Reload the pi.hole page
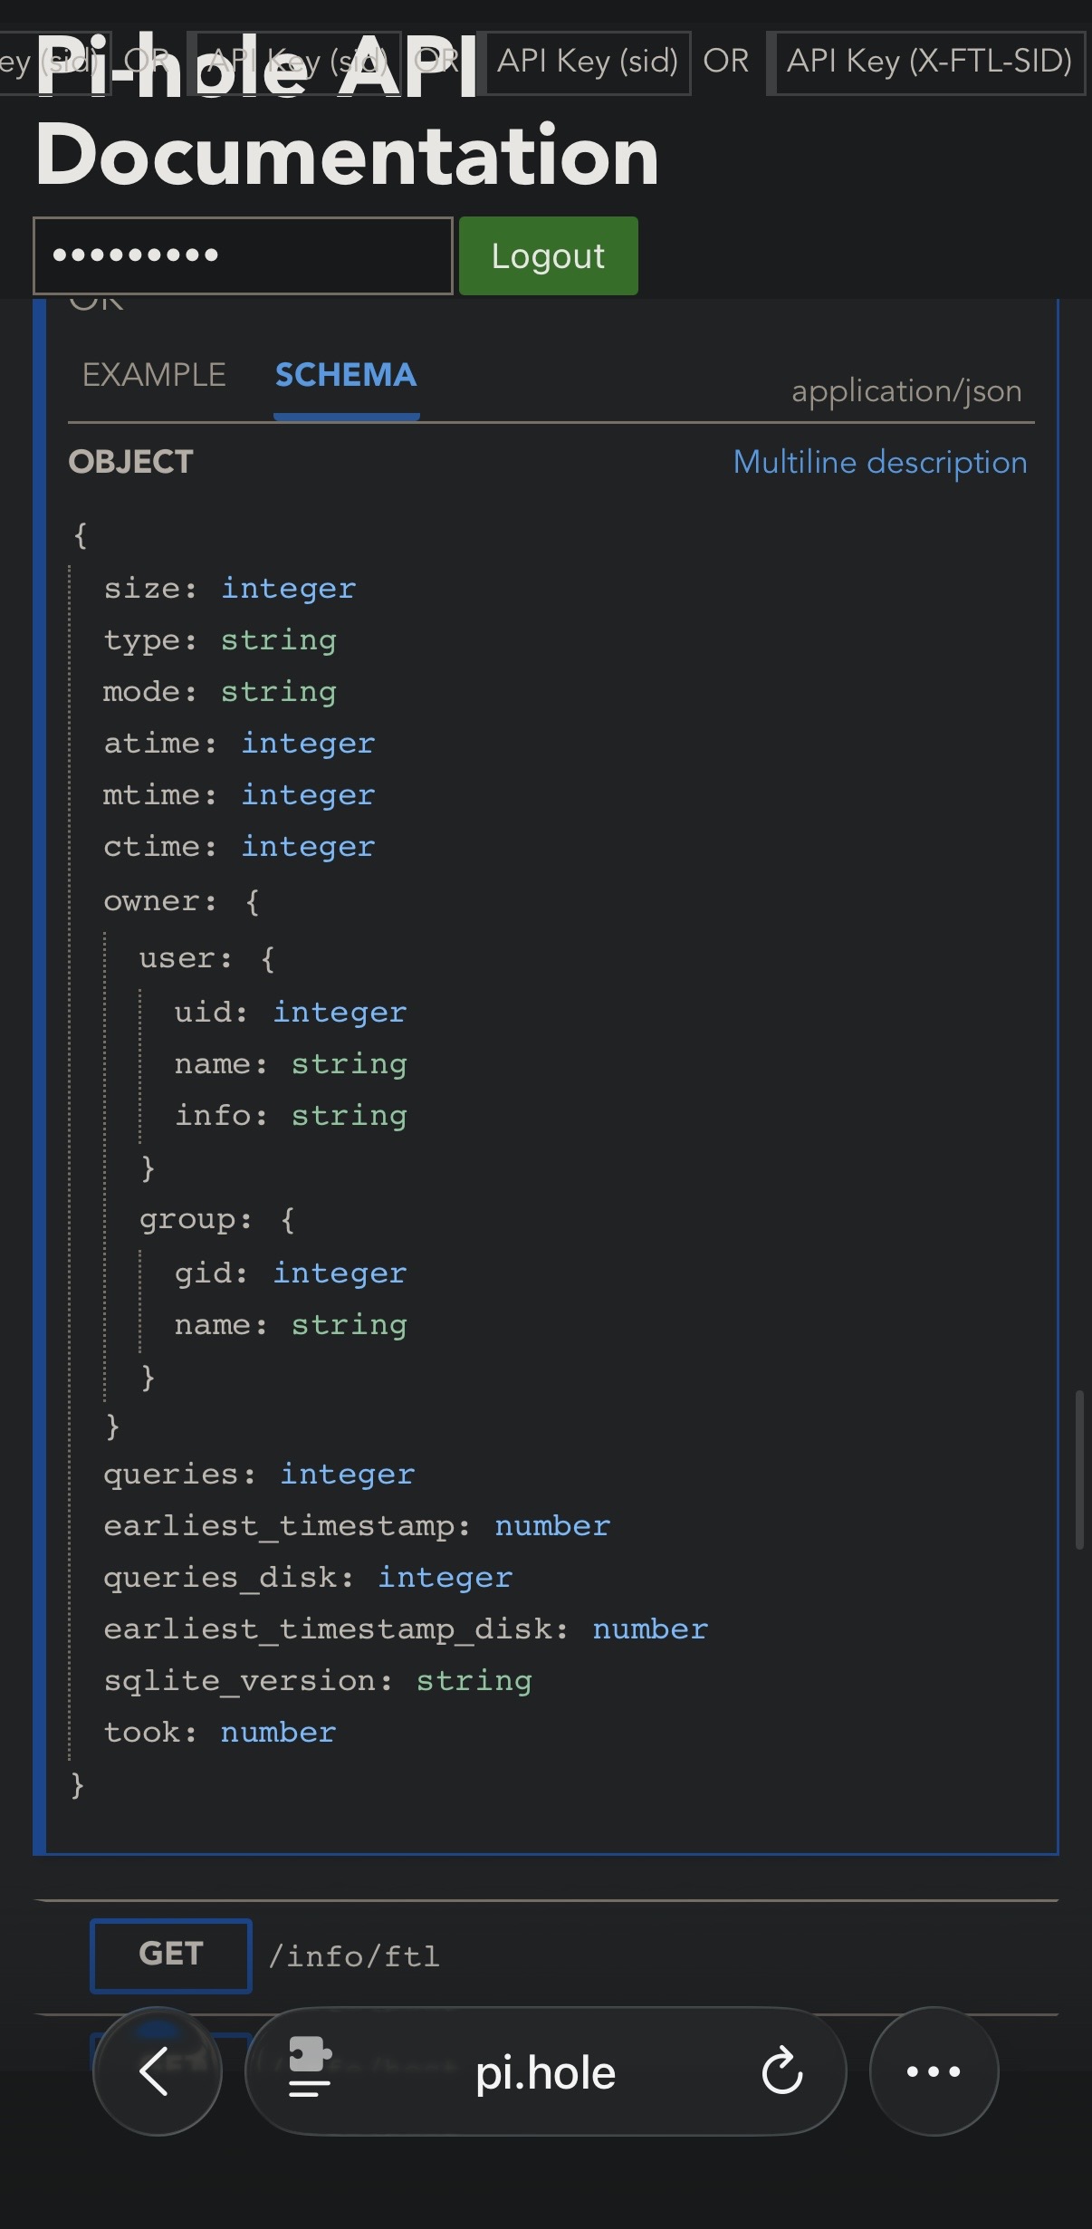The height and width of the screenshot is (2229, 1092). pos(782,2070)
